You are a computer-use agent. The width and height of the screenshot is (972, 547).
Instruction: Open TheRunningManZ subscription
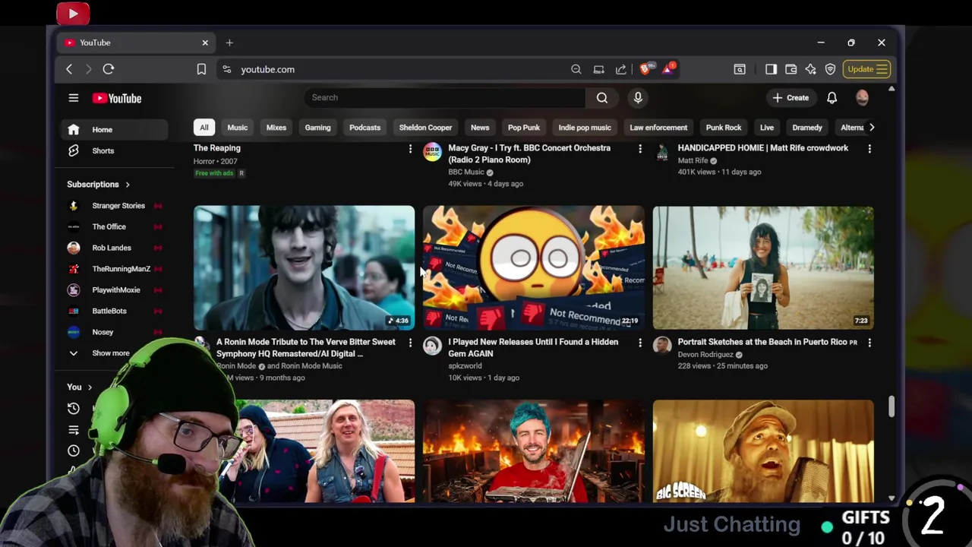tap(114, 269)
